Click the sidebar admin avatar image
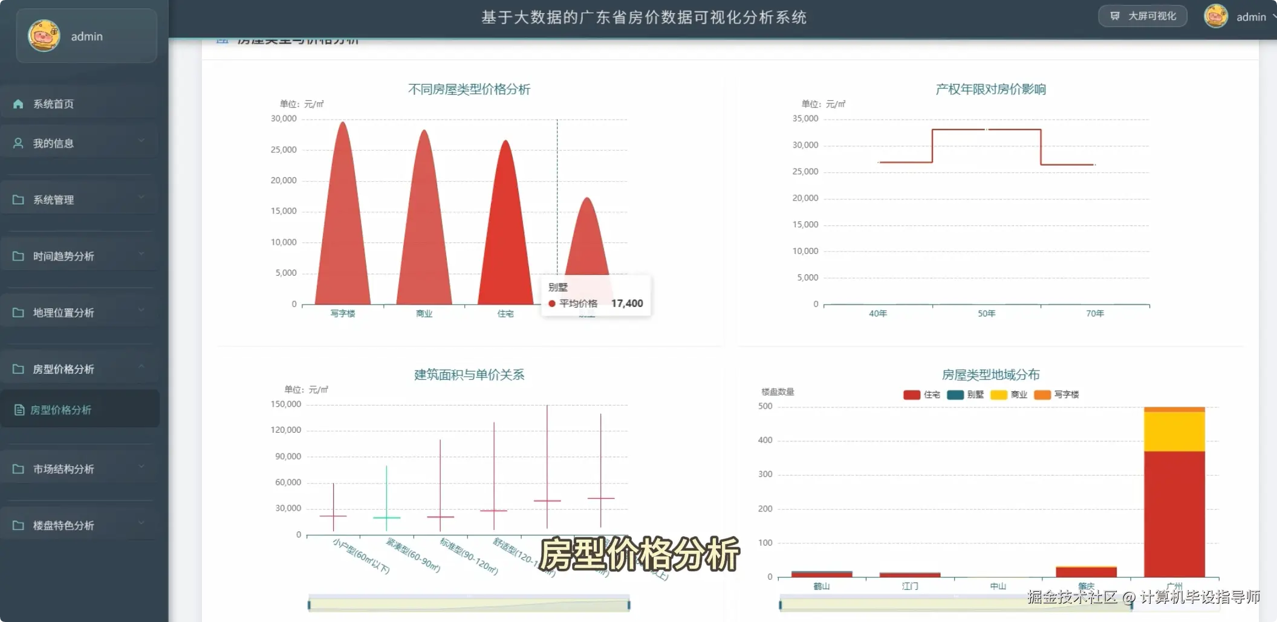 pos(44,36)
